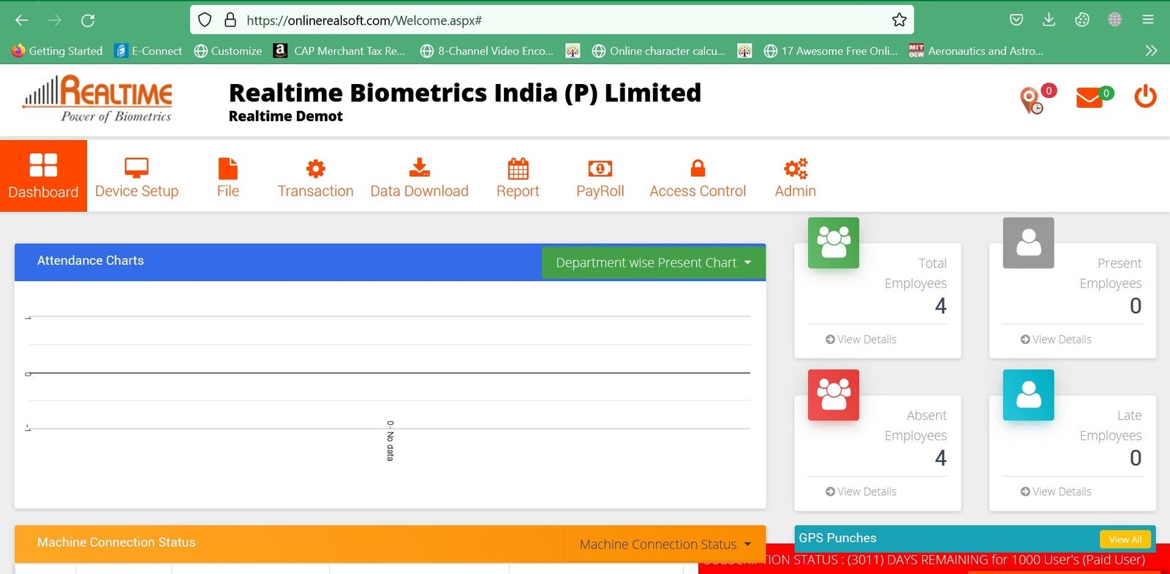Click the '0- No data' chart label
The height and width of the screenshot is (574, 1170).
[390, 440]
